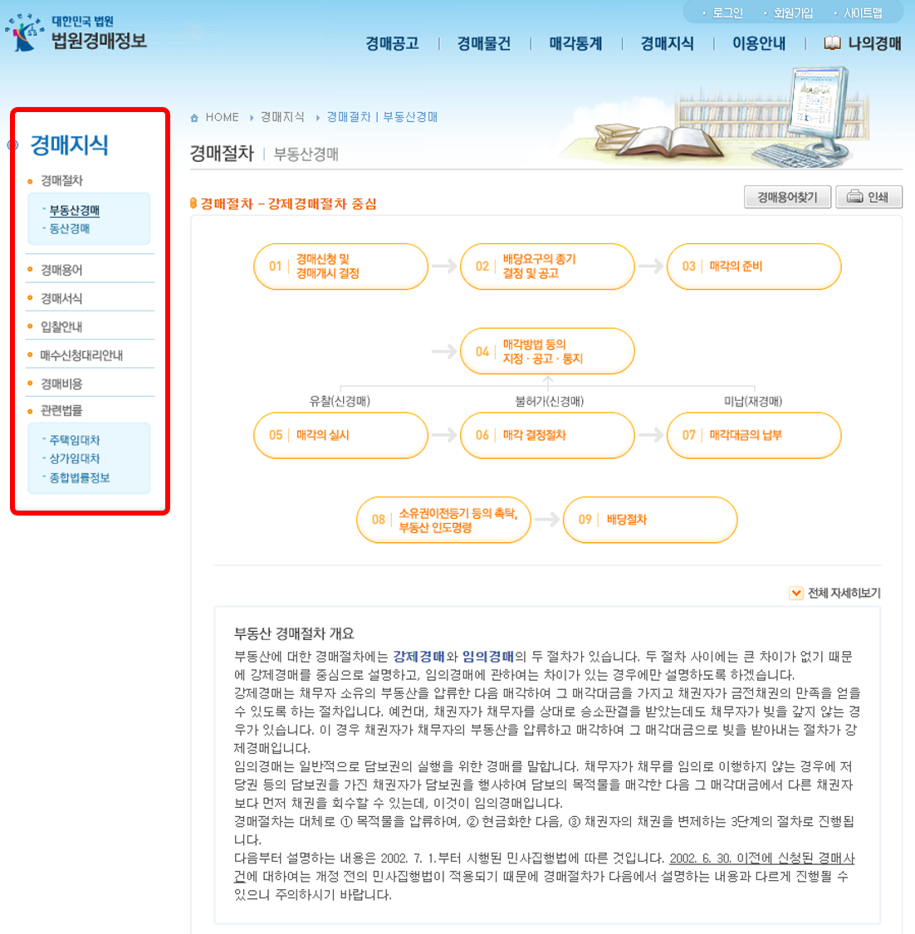Open the 경매공고 menu
The width and height of the screenshot is (915, 934).
pos(390,43)
